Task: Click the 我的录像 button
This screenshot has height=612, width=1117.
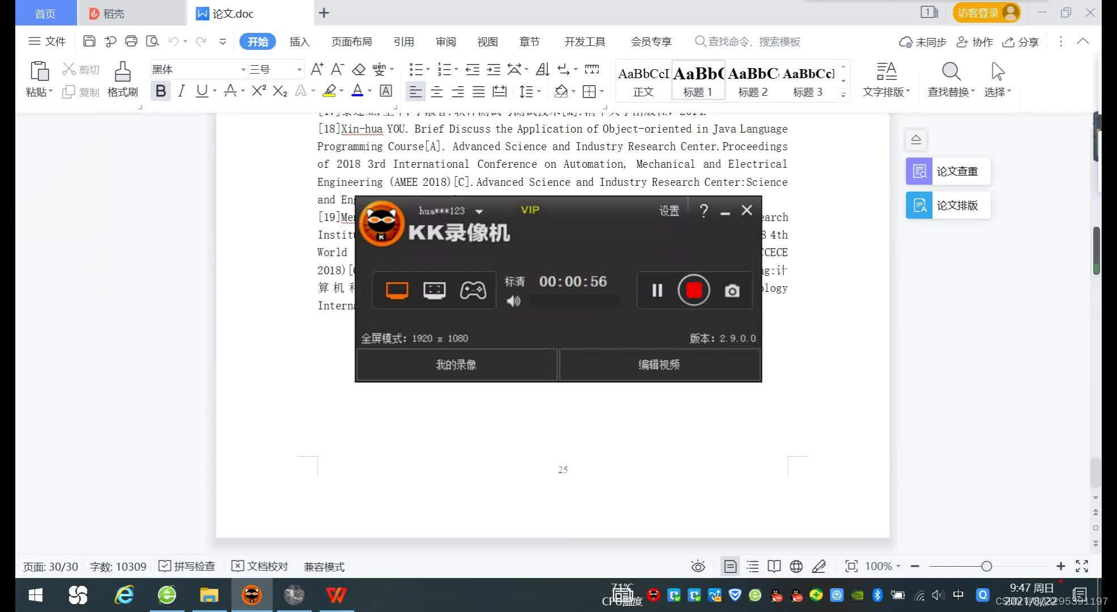Action: 455,364
